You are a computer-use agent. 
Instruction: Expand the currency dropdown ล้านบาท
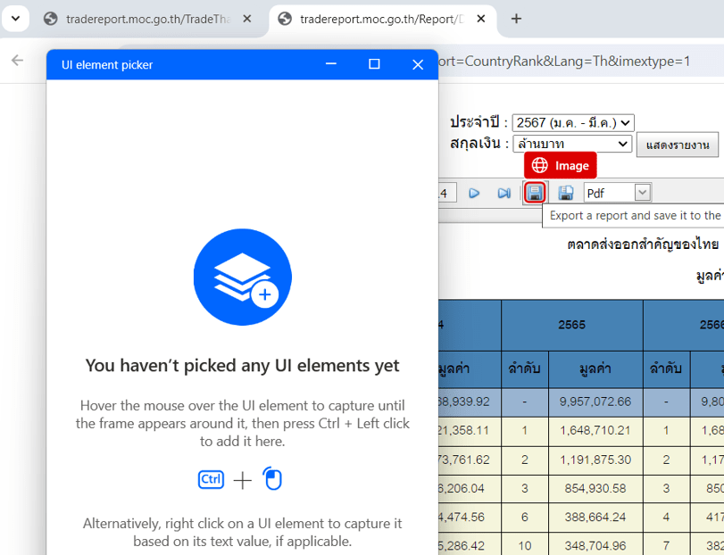tap(572, 144)
